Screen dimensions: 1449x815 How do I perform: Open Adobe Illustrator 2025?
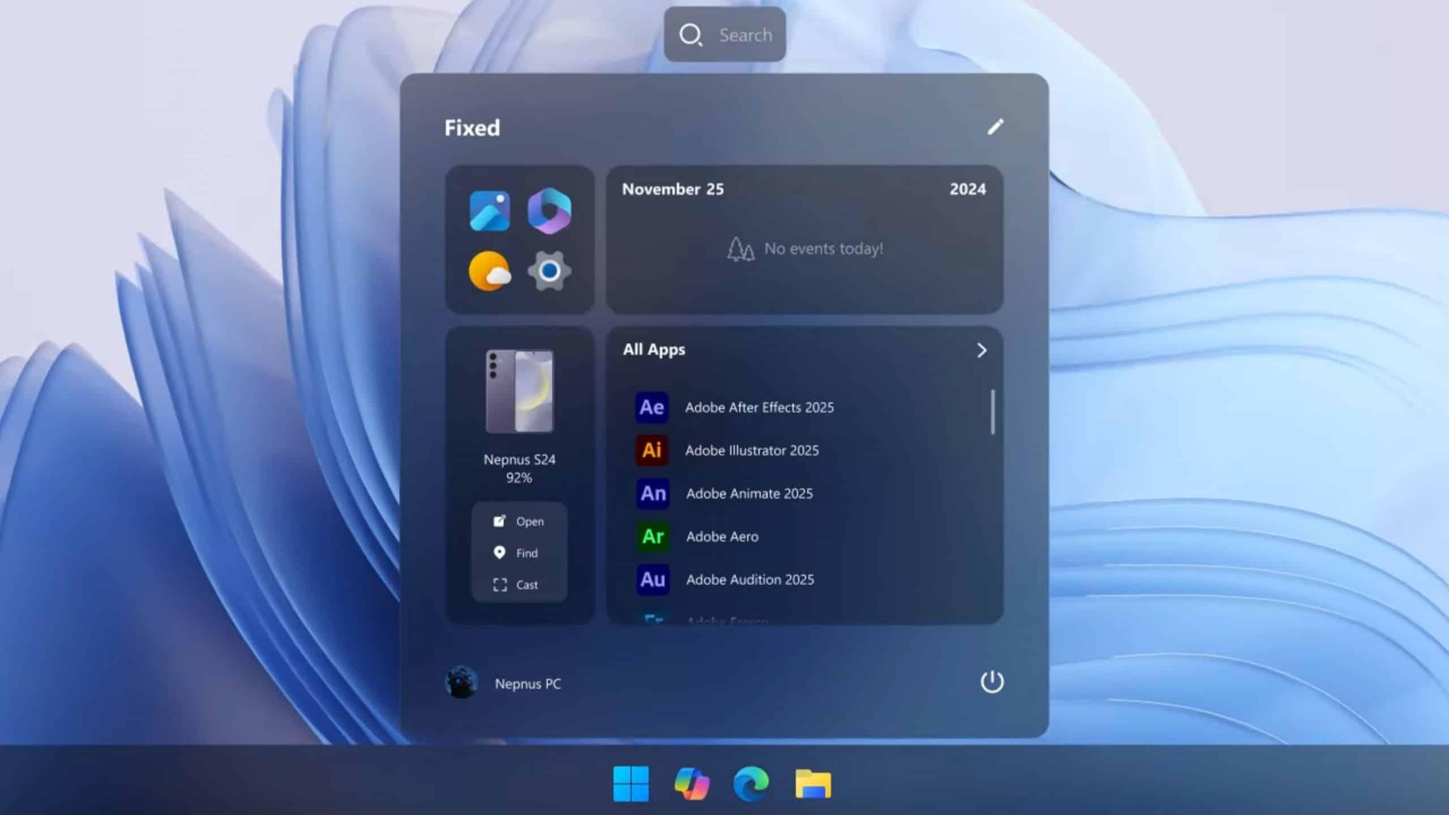(752, 451)
